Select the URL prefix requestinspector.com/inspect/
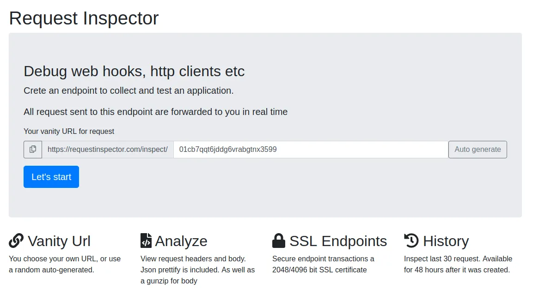 coord(107,149)
